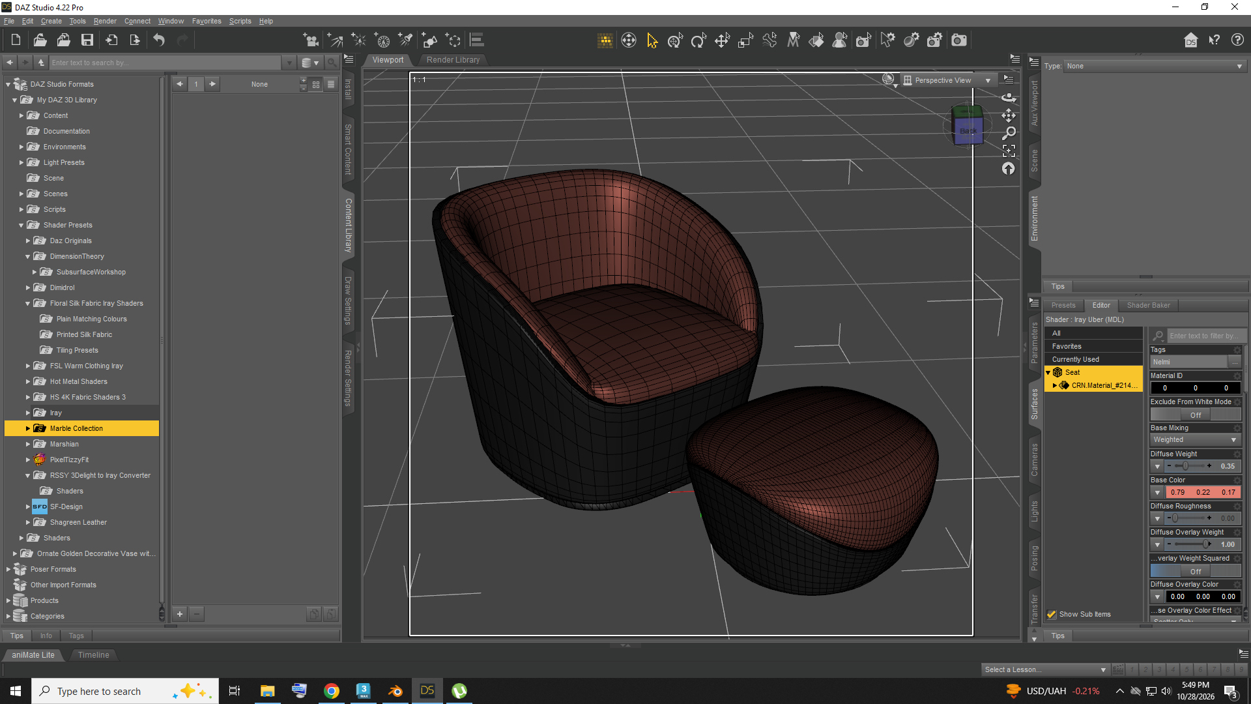Zoom view using viewport magnifier icon

1009,133
